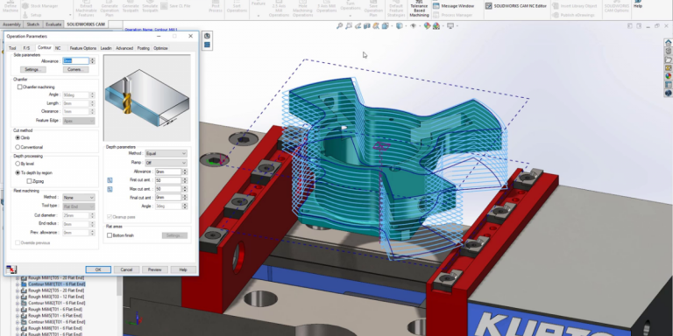Open side parameters Settings button

pos(33,69)
